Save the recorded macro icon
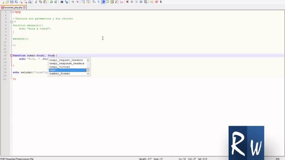The width and height of the screenshot is (285, 160). tap(146, 2)
